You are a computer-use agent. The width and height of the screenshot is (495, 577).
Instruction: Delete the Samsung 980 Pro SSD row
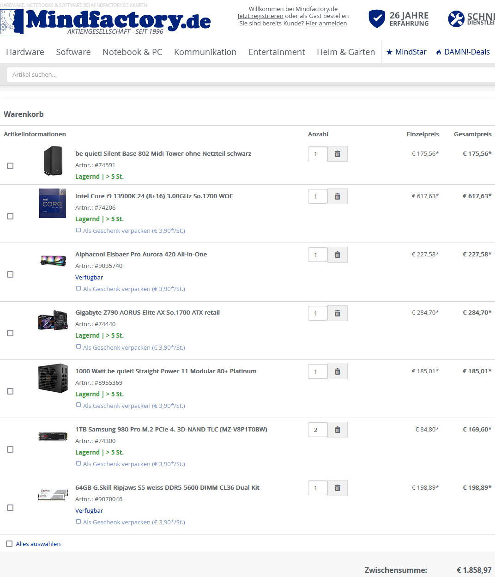(338, 430)
